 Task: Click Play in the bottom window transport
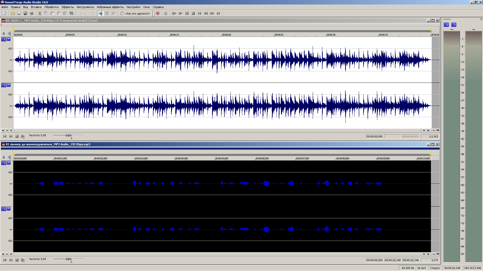[x=23, y=260]
